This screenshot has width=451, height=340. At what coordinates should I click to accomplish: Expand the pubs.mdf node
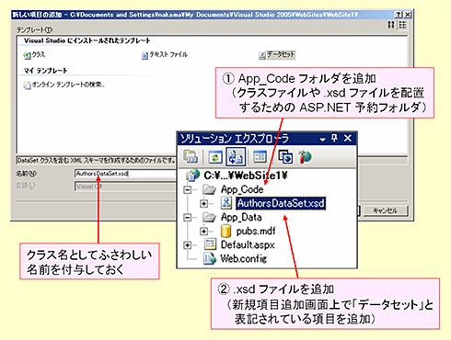point(203,232)
